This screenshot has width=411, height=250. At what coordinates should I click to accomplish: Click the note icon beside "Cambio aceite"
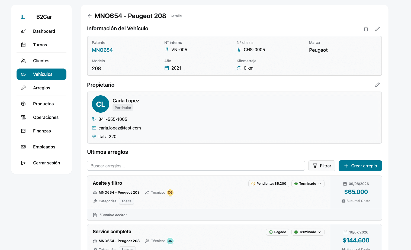[x=95, y=215]
